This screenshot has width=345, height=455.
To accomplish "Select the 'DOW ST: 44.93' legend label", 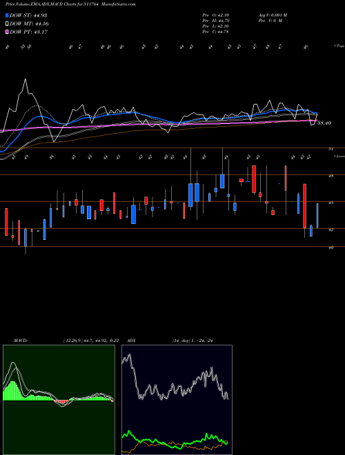I will (x=28, y=15).
